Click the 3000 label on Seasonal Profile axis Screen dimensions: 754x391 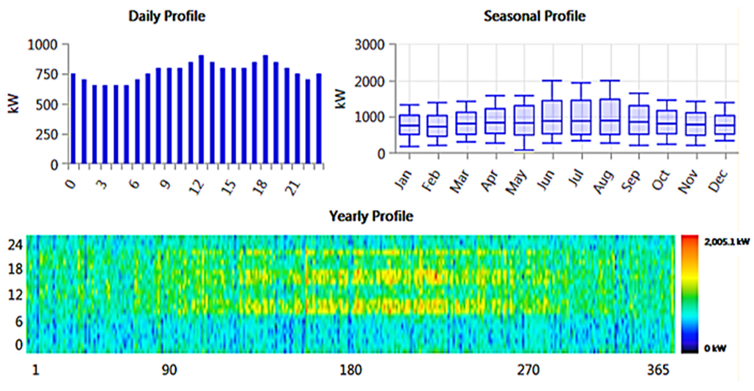[370, 45]
